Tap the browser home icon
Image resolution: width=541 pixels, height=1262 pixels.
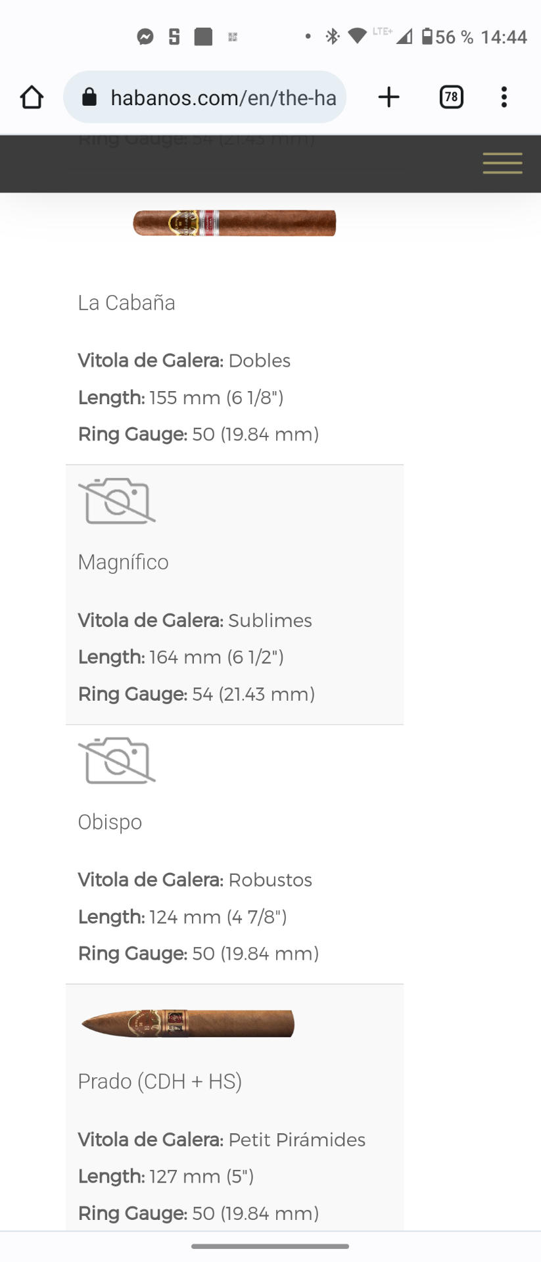[x=32, y=97]
